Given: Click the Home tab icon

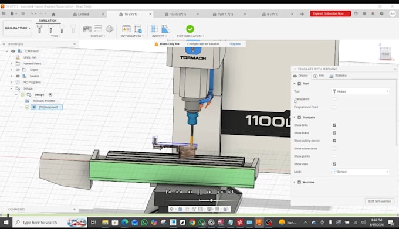Looking at the screenshot, I should 53,15.
